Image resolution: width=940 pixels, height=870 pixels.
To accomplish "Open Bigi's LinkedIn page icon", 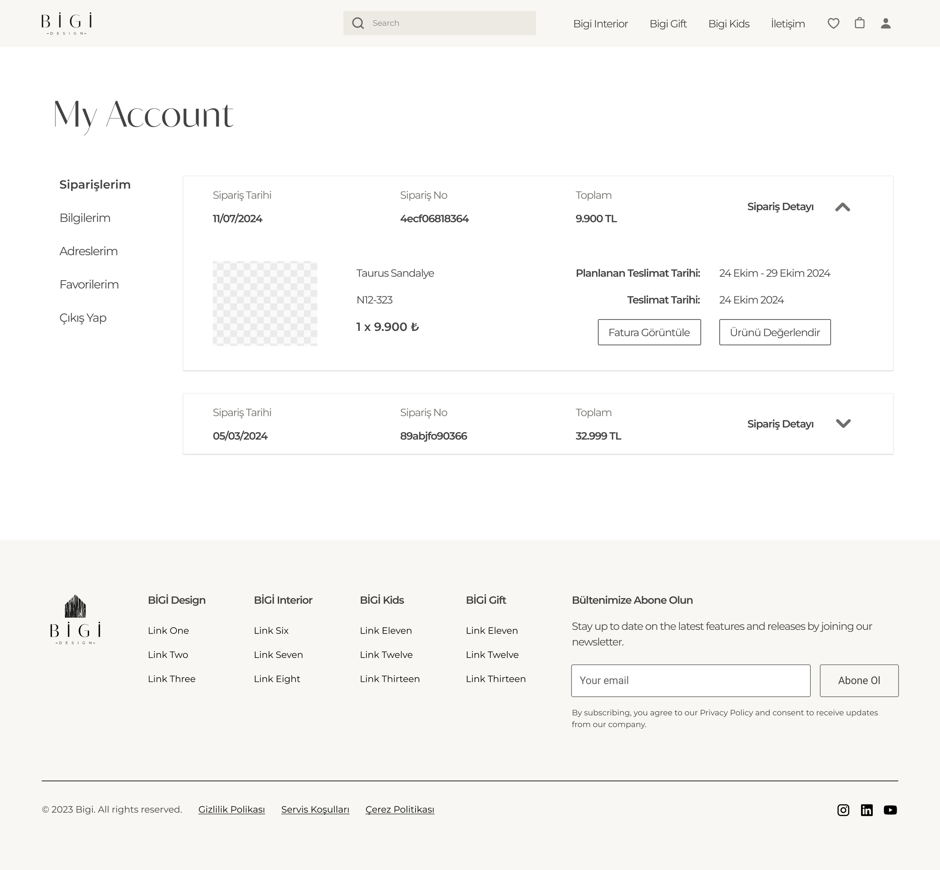I will tap(867, 810).
